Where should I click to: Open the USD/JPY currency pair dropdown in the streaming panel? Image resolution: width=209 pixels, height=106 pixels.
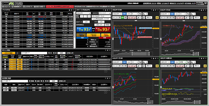pos(83,13)
